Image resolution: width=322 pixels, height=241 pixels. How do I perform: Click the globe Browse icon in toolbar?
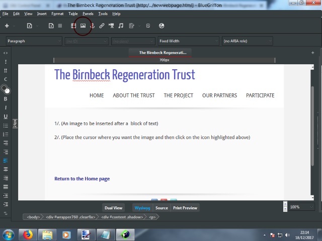pos(162,26)
